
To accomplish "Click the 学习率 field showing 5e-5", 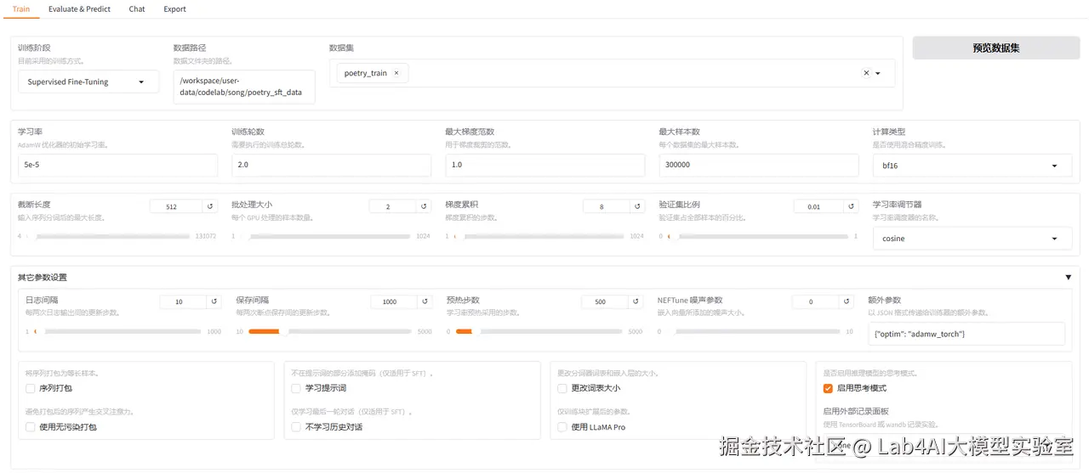I will (117, 165).
